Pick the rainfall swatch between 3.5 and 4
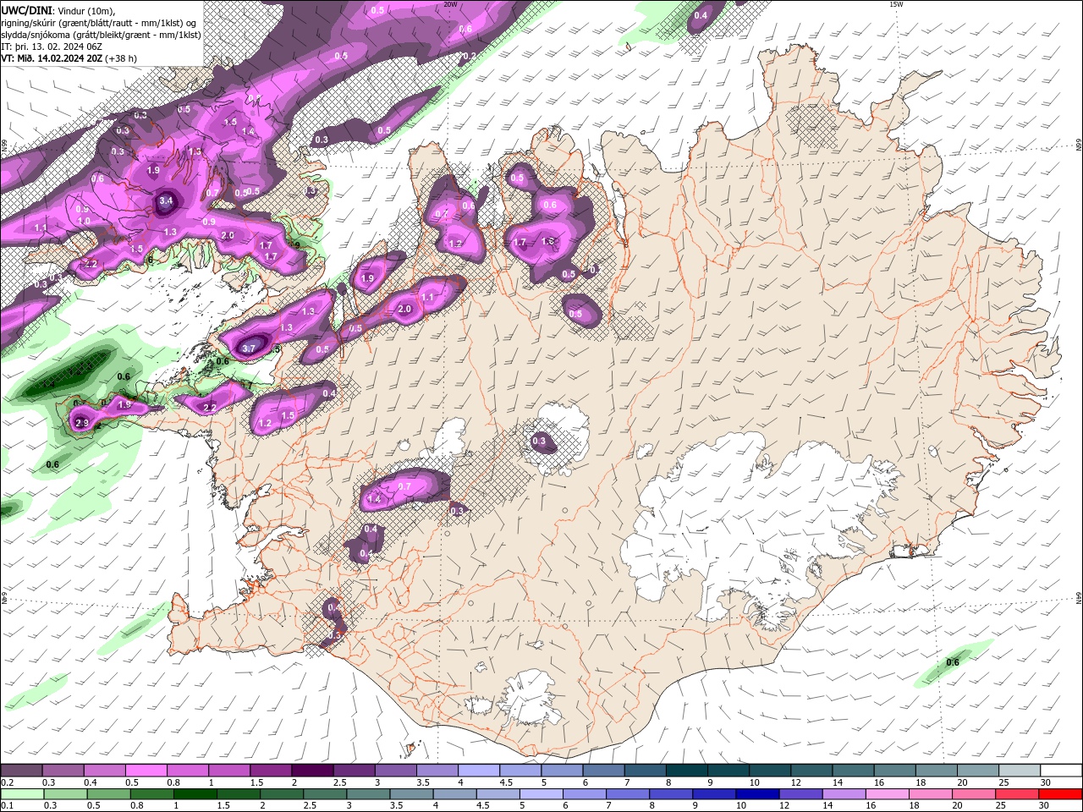The height and width of the screenshot is (812, 1083). pyautogui.click(x=410, y=794)
